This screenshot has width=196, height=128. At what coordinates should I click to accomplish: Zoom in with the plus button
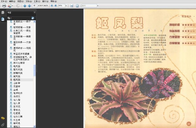(x=56, y=6)
